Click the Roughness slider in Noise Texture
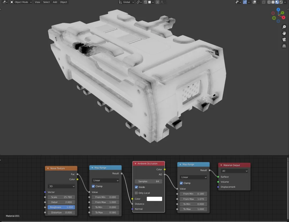The width and height of the screenshot is (289, 222). (x=61, y=207)
